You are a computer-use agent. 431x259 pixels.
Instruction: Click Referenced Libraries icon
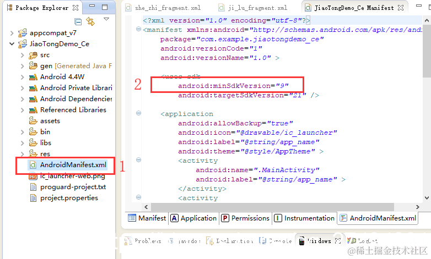(33, 110)
